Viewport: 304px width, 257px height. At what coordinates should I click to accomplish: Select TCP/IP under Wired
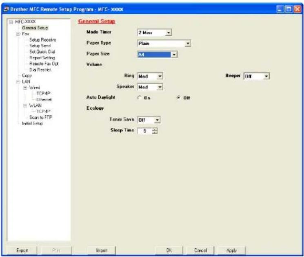[43, 94]
